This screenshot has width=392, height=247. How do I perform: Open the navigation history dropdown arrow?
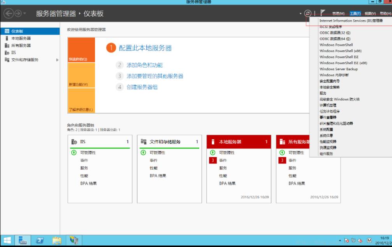pos(25,14)
